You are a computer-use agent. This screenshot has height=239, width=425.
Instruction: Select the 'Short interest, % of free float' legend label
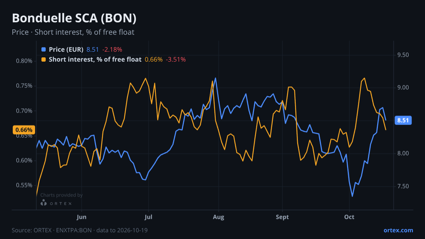click(95, 59)
